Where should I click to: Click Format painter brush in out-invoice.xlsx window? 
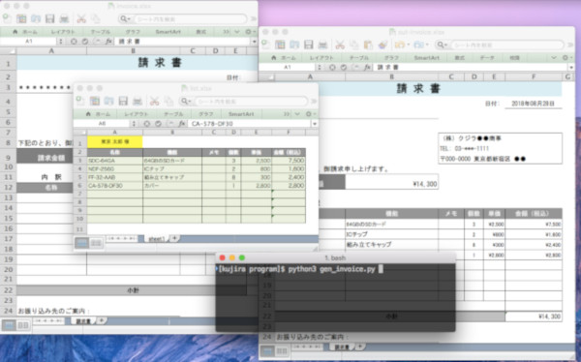382,45
